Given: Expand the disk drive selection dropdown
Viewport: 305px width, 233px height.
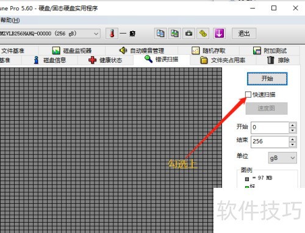Looking at the screenshot, I should click(x=96, y=34).
